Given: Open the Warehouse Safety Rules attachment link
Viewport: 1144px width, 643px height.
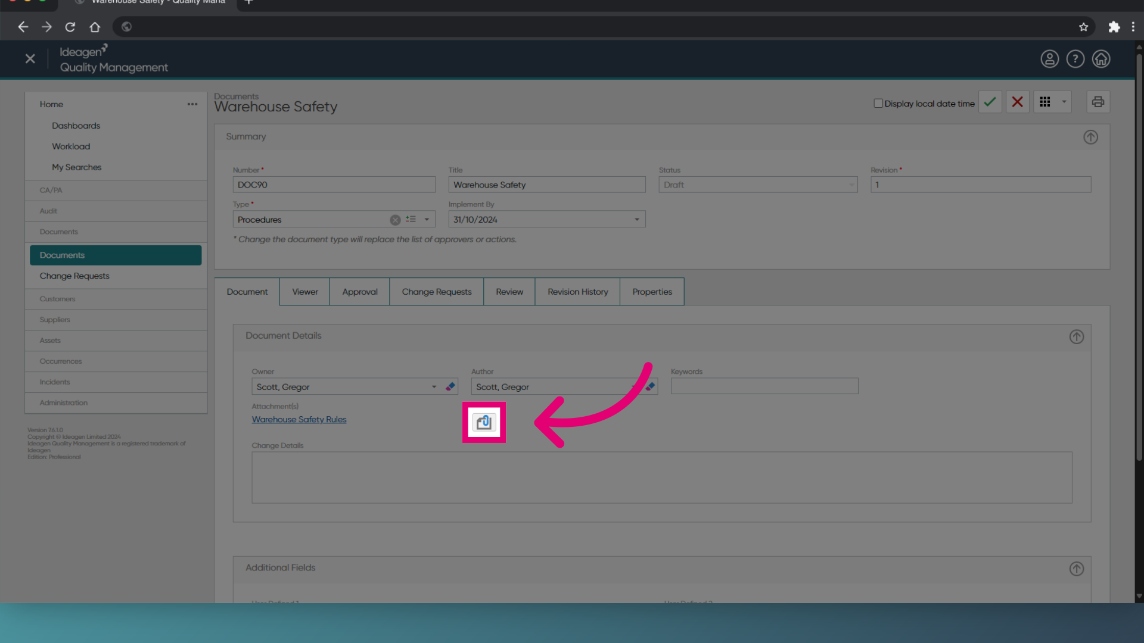Looking at the screenshot, I should (299, 419).
